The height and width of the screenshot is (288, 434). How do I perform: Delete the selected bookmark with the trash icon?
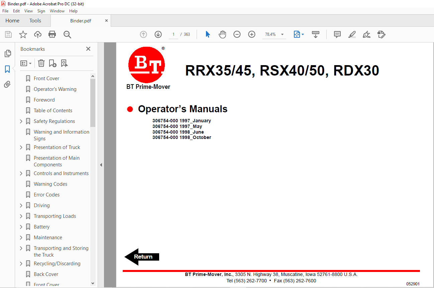pyautogui.click(x=41, y=63)
